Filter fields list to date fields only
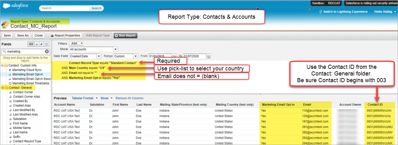The image size is (398, 145). (46, 44)
